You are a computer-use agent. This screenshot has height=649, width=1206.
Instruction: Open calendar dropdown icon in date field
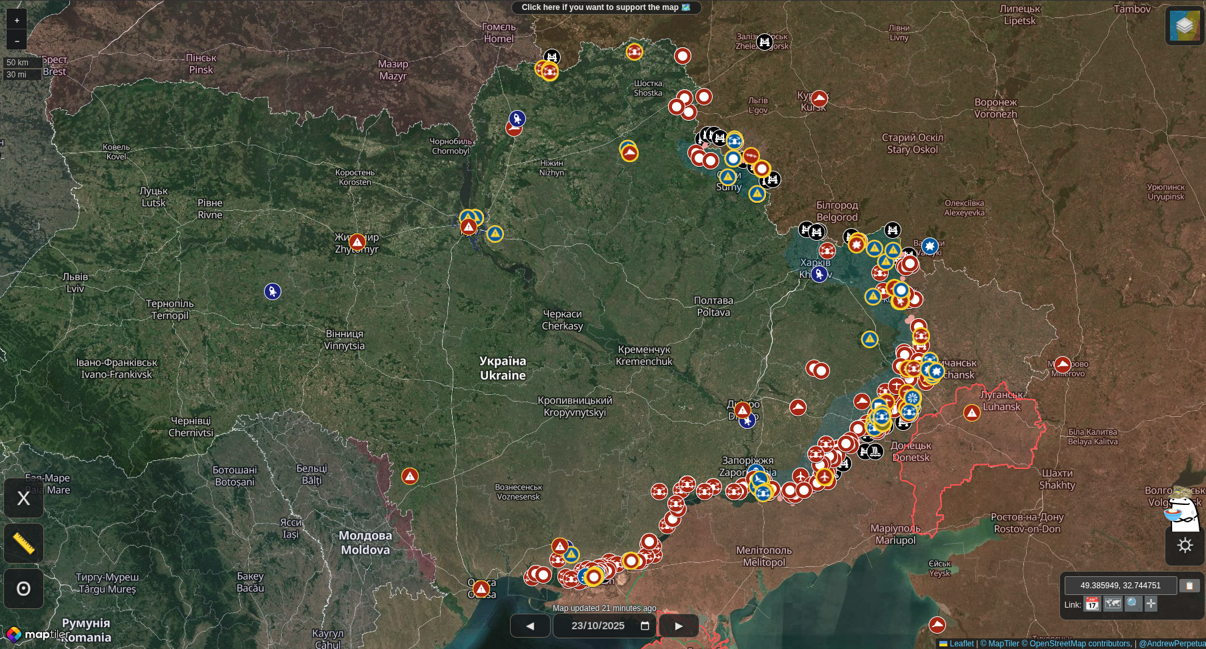pos(645,626)
